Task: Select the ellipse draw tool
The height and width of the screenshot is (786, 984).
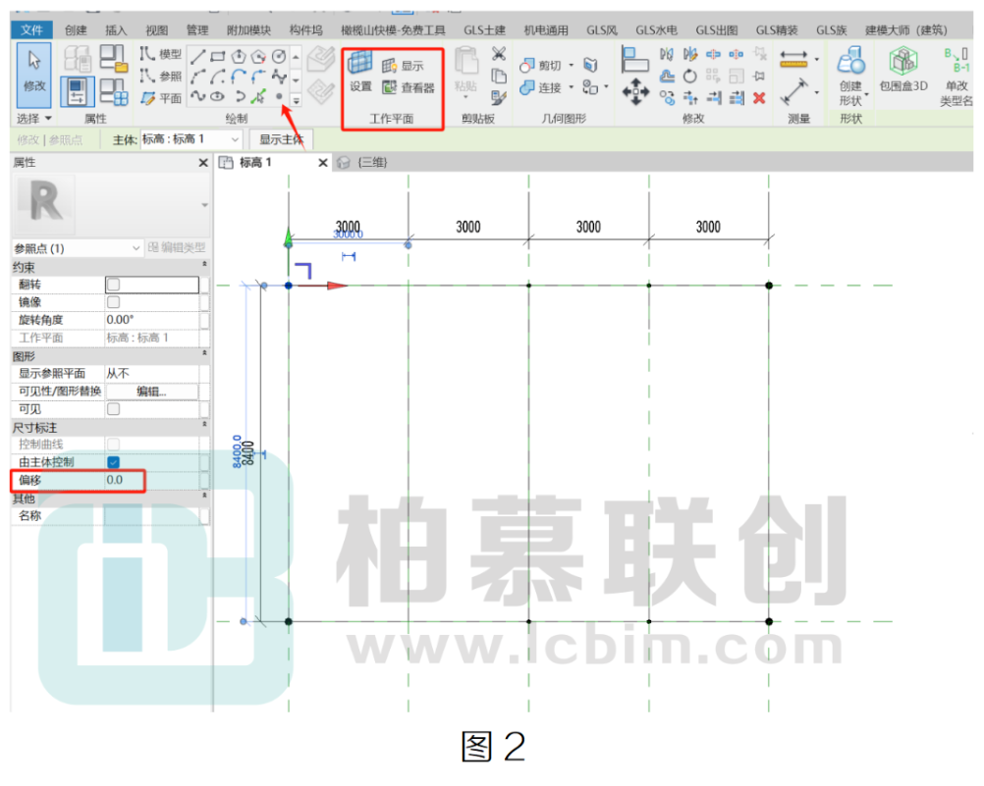Action: [x=218, y=96]
